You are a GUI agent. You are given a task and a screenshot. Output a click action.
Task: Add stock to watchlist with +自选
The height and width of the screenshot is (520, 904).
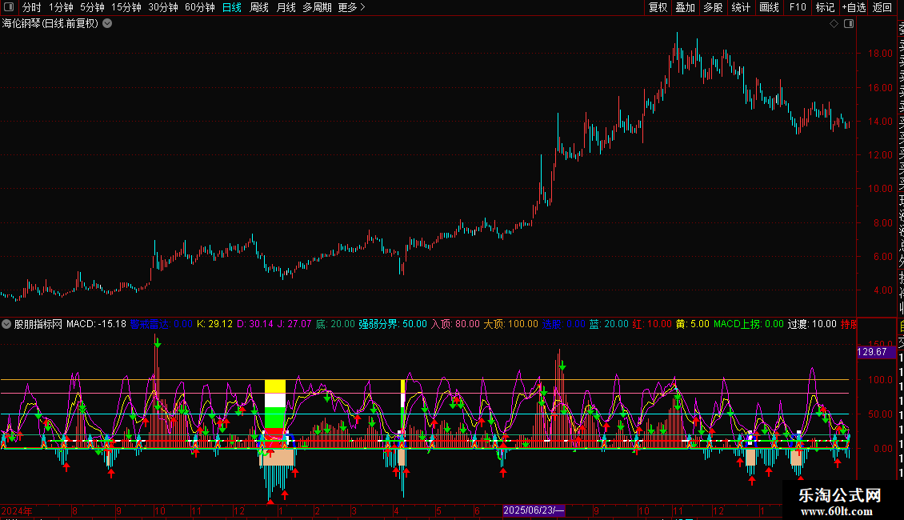(x=854, y=7)
